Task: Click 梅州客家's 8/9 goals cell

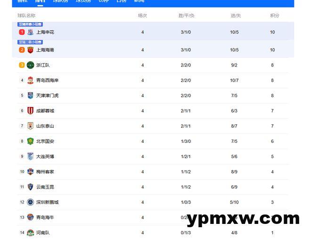Action: click(x=234, y=172)
